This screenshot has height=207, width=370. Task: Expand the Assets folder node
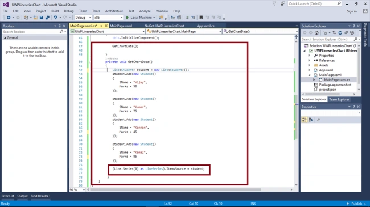309,65
